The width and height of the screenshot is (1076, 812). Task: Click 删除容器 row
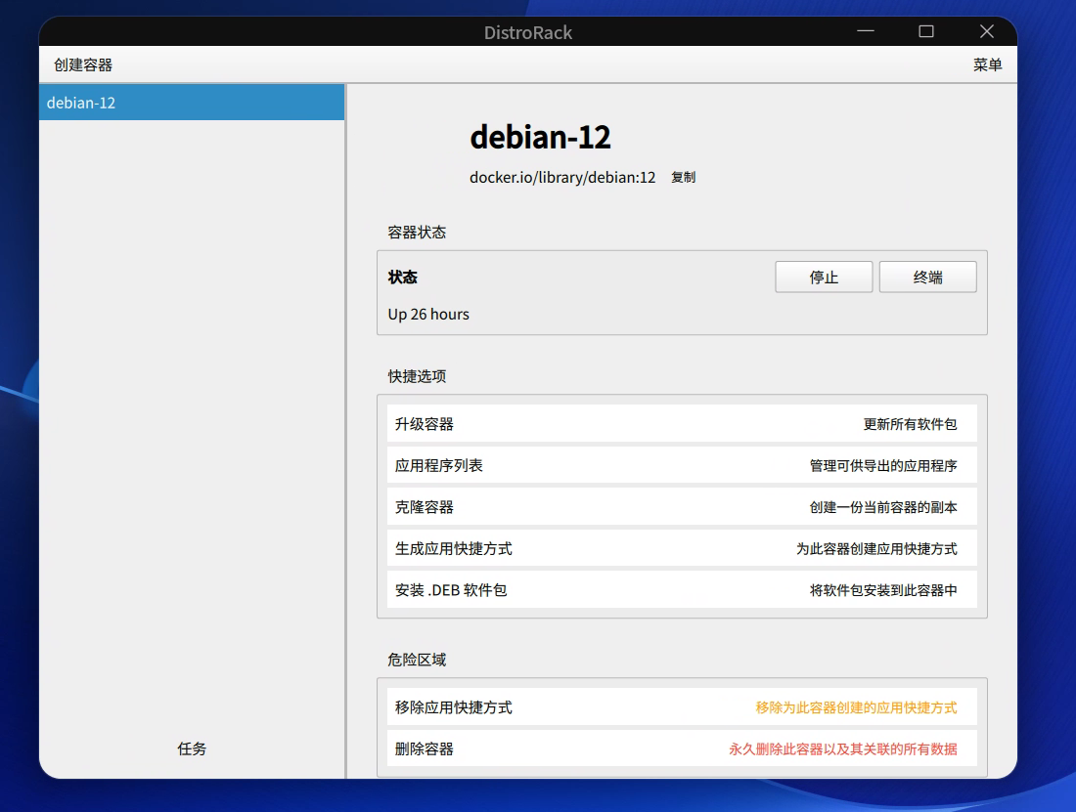pos(682,748)
